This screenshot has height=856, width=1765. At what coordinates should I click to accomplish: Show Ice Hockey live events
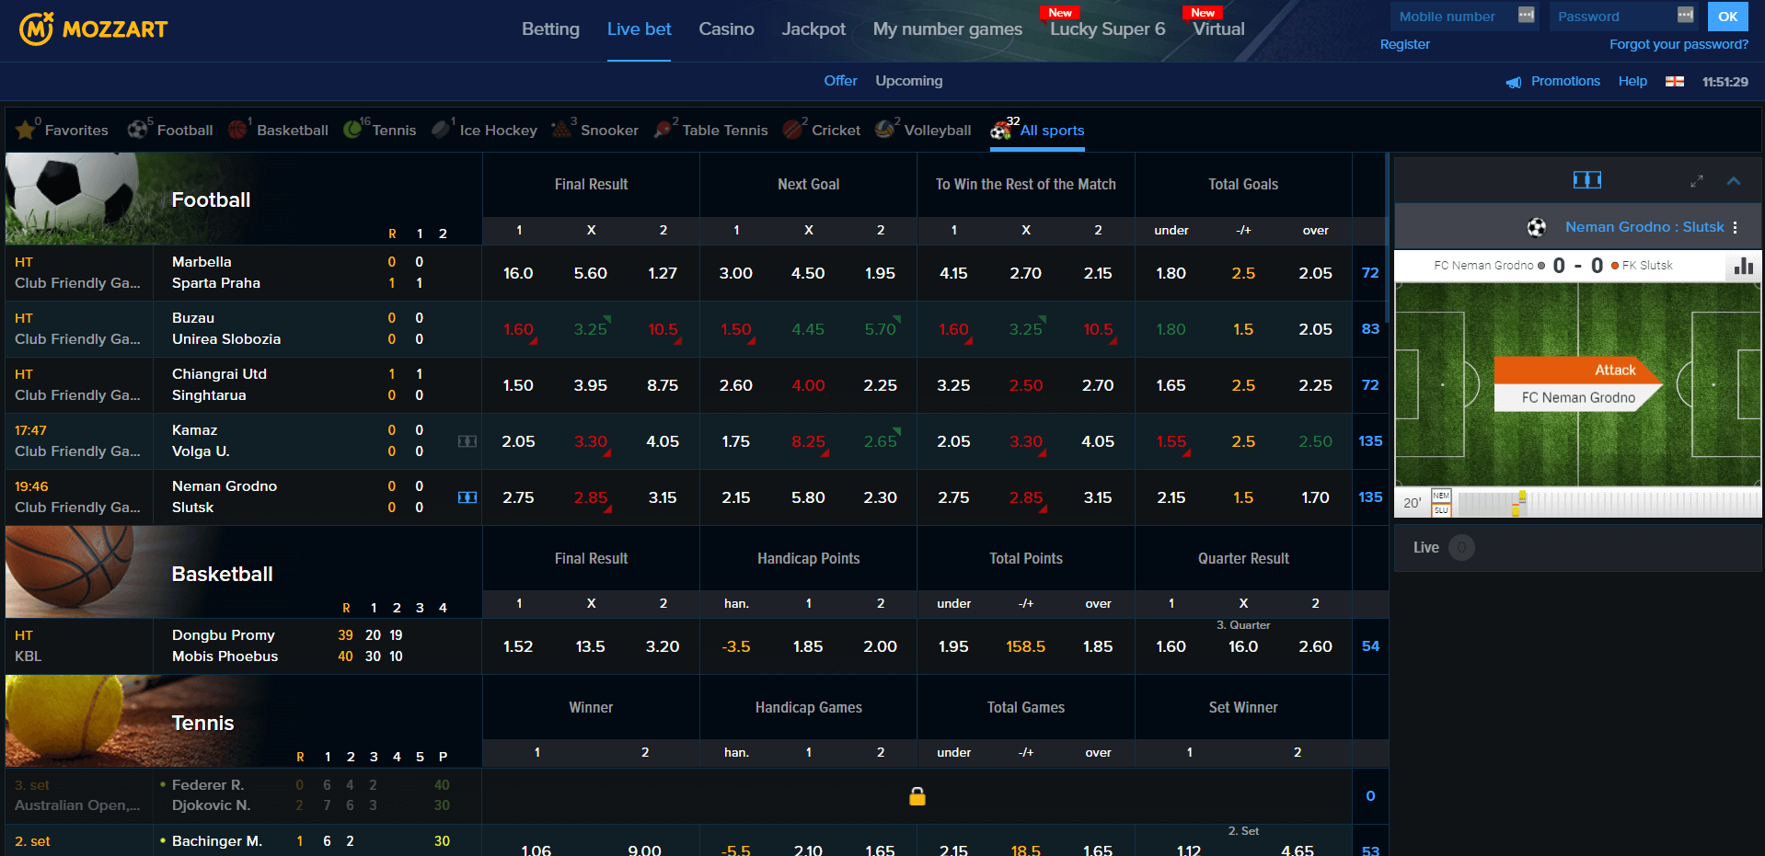pyautogui.click(x=485, y=130)
